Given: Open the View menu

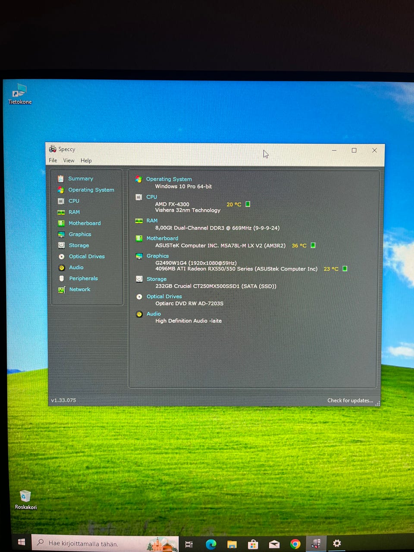Looking at the screenshot, I should coord(69,160).
